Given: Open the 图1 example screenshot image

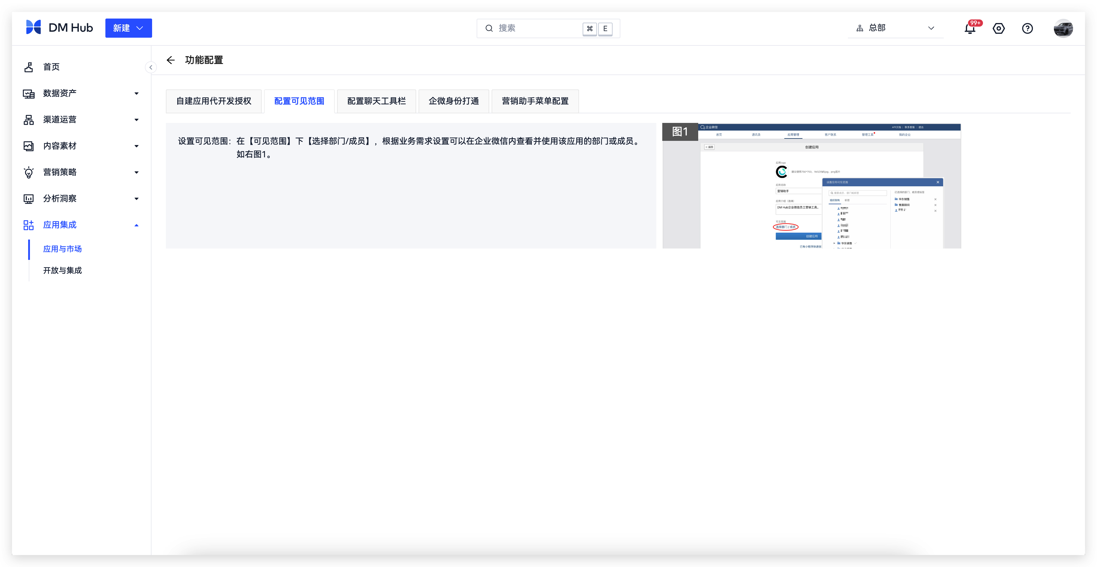Looking at the screenshot, I should pyautogui.click(x=811, y=186).
